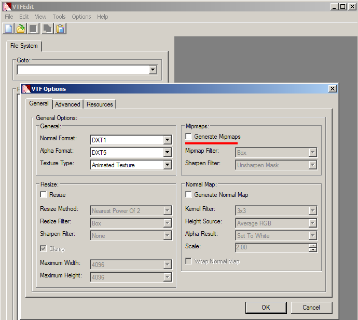
Task: Increase Scale with the up stepper arrow
Action: point(312,246)
